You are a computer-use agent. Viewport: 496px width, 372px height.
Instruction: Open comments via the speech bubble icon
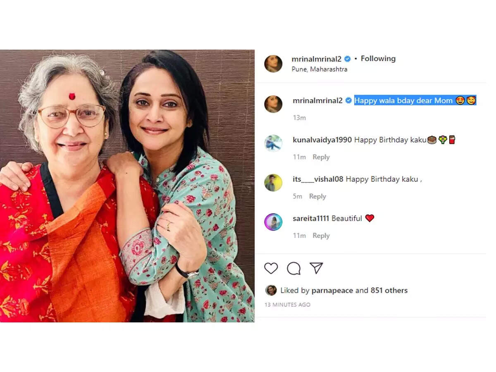[294, 268]
